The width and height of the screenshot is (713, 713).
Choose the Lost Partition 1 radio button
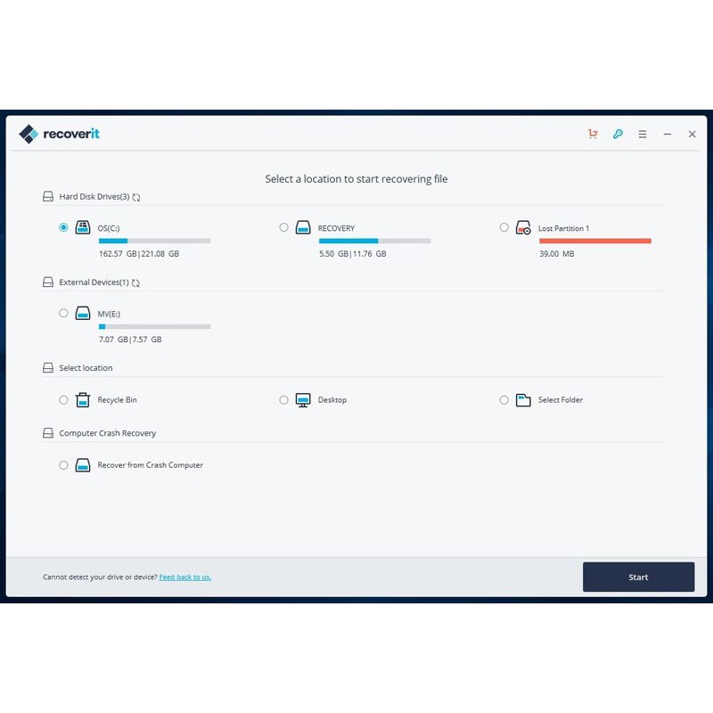(x=504, y=227)
